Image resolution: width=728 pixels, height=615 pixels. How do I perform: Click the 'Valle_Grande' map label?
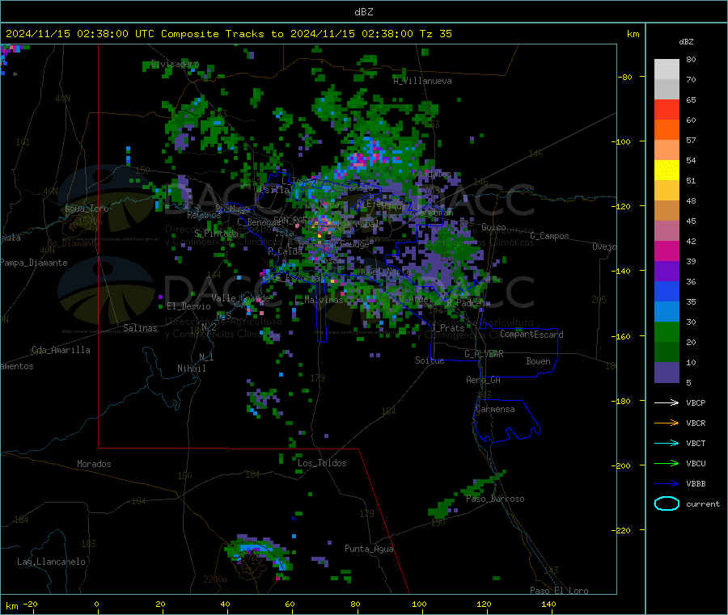(240, 297)
